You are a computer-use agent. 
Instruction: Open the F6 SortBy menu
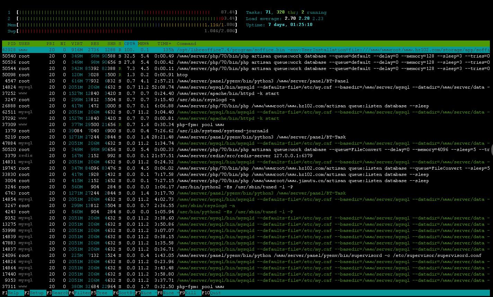[124, 293]
